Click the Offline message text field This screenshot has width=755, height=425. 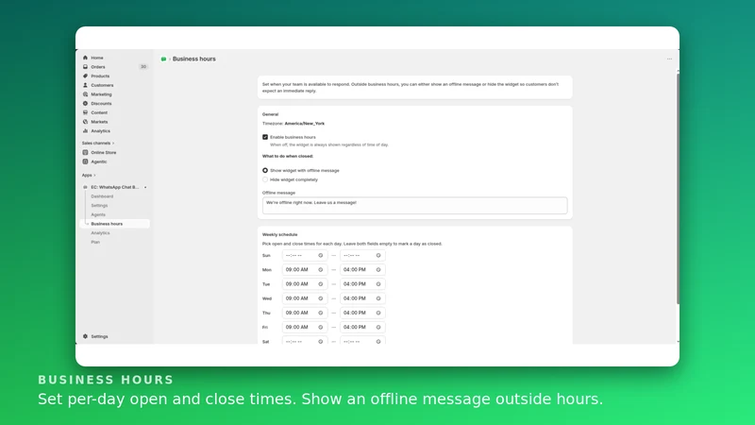tap(414, 206)
